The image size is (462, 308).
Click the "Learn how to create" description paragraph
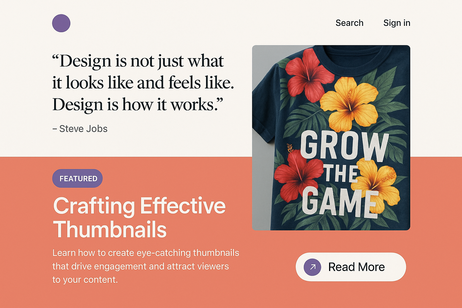146,266
